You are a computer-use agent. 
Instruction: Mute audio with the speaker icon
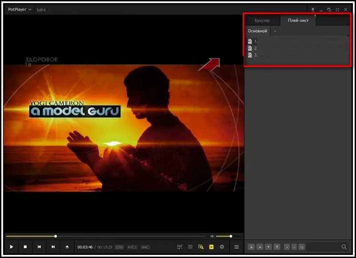(212, 236)
